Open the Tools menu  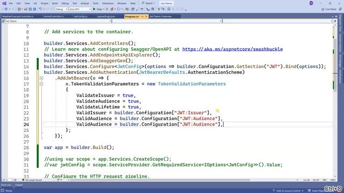pyautogui.click(x=96, y=3)
